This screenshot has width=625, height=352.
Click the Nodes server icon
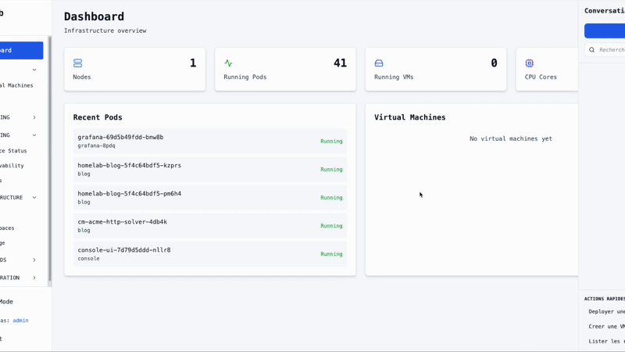[77, 63]
